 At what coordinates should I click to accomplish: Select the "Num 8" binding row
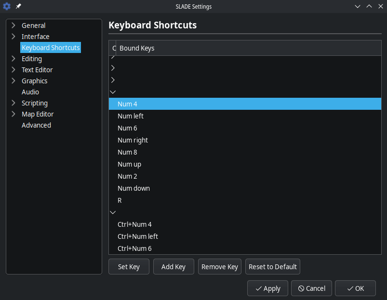[245, 152]
